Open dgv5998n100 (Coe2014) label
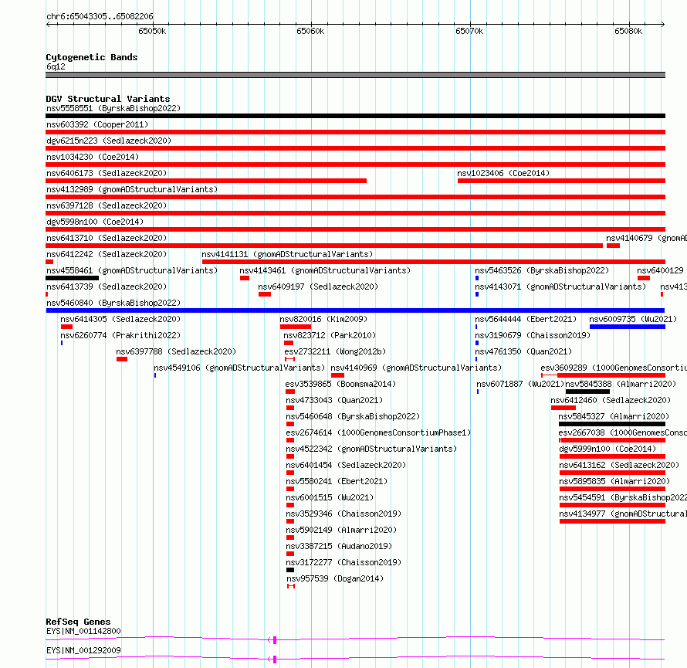 [95, 222]
